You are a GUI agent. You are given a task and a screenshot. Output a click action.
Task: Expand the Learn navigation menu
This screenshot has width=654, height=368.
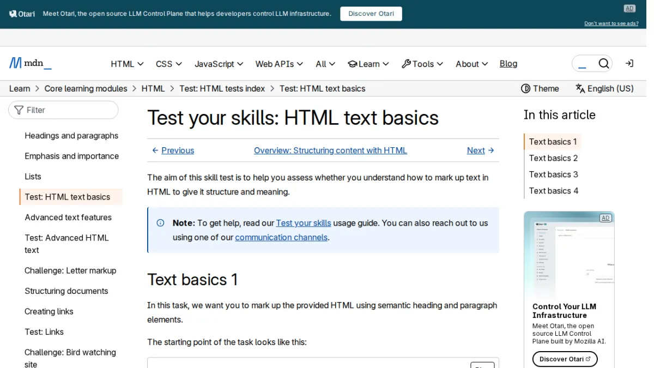pyautogui.click(x=368, y=64)
